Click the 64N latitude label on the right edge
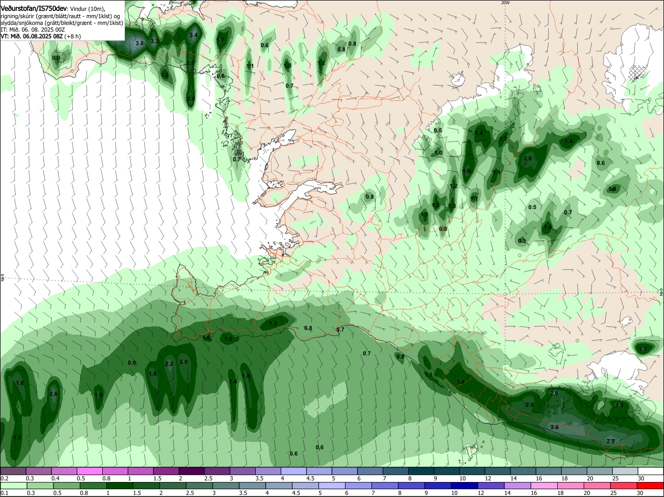This screenshot has width=664, height=497. pyautogui.click(x=661, y=293)
